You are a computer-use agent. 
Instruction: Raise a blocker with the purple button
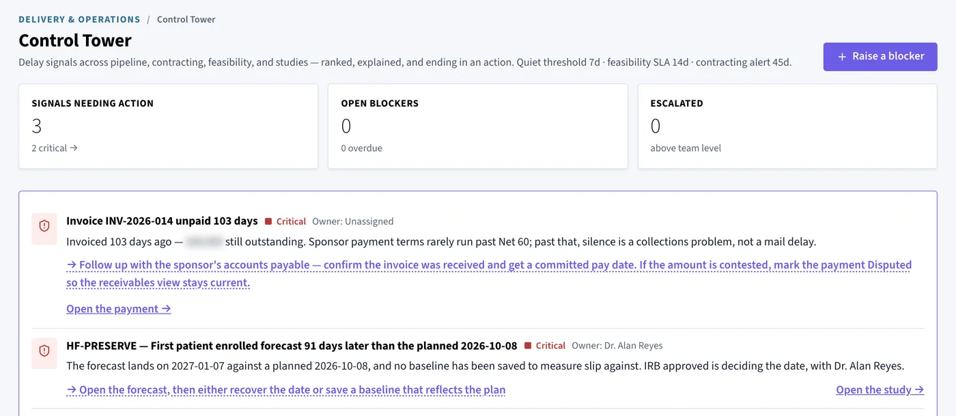pyautogui.click(x=880, y=57)
